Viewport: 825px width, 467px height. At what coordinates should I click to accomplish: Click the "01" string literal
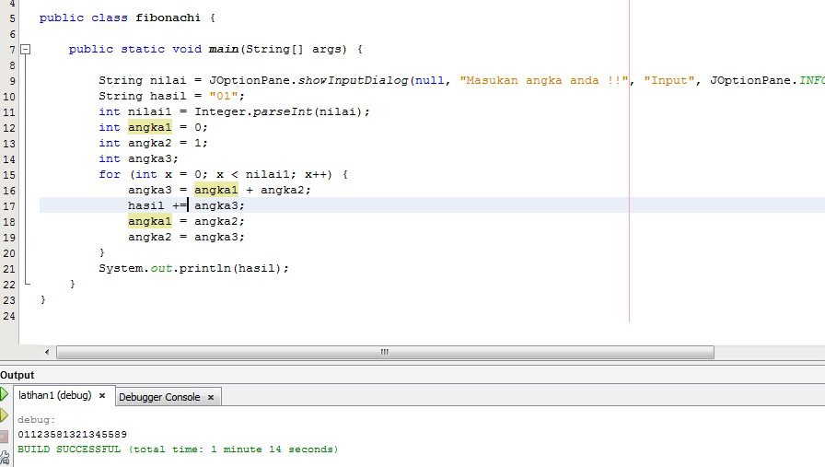click(223, 96)
